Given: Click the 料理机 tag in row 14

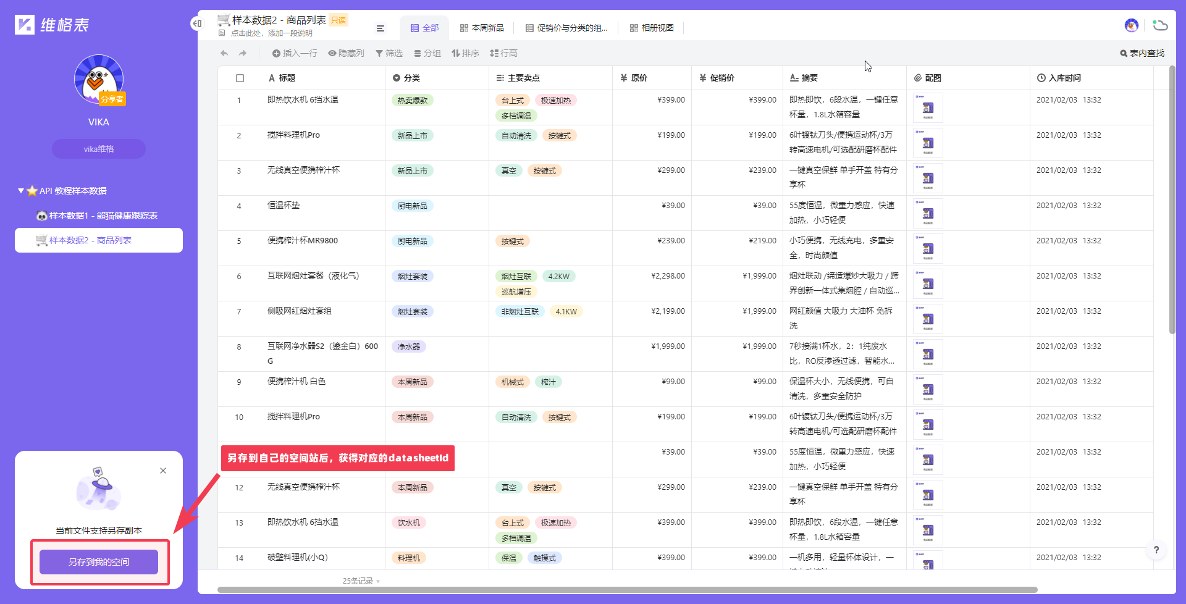Looking at the screenshot, I should pos(409,558).
